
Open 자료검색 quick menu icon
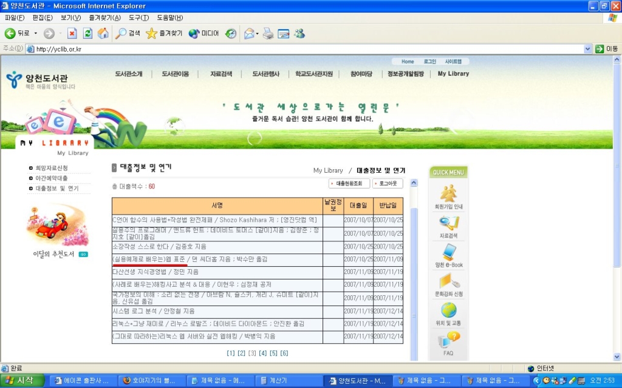click(449, 227)
